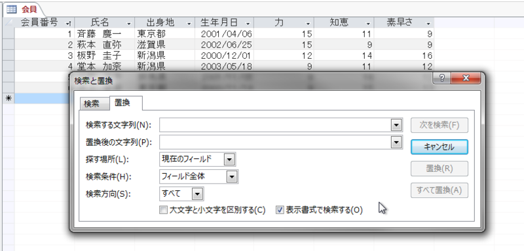Image resolution: width=524 pixels, height=251 pixels.
Task: Click cell 東京都
Action: pos(165,34)
